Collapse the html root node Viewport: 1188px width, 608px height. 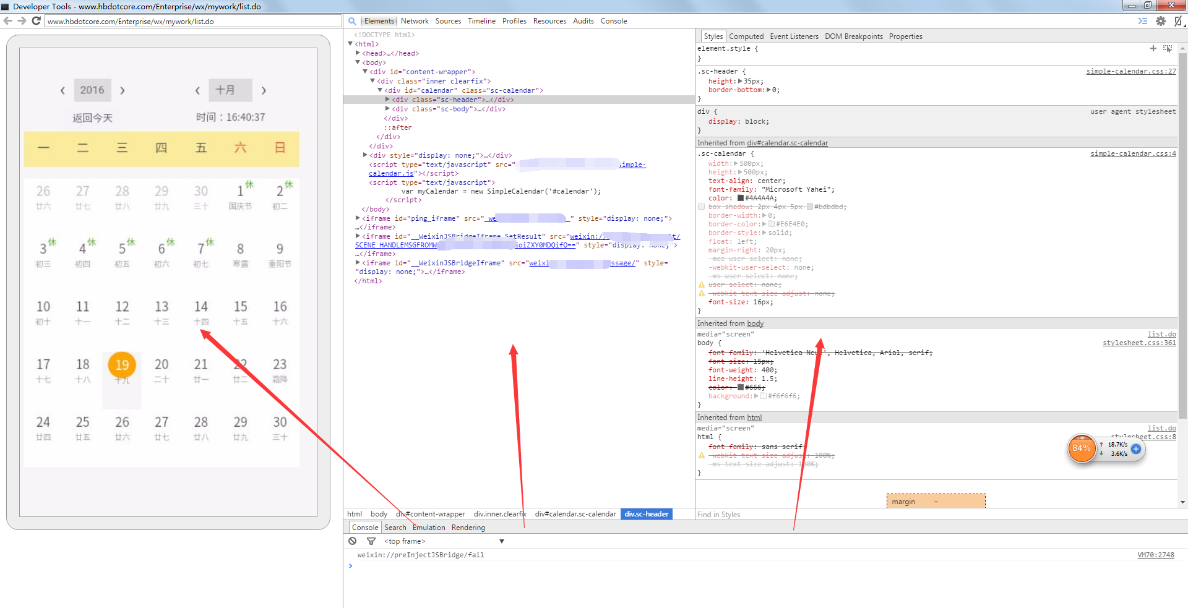(350, 44)
